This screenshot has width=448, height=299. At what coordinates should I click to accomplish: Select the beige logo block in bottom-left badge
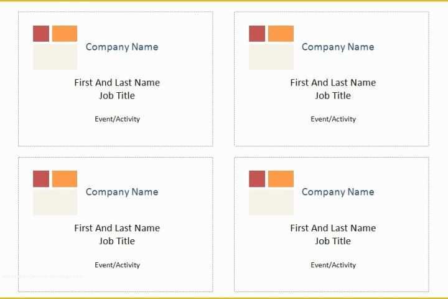[x=55, y=201]
